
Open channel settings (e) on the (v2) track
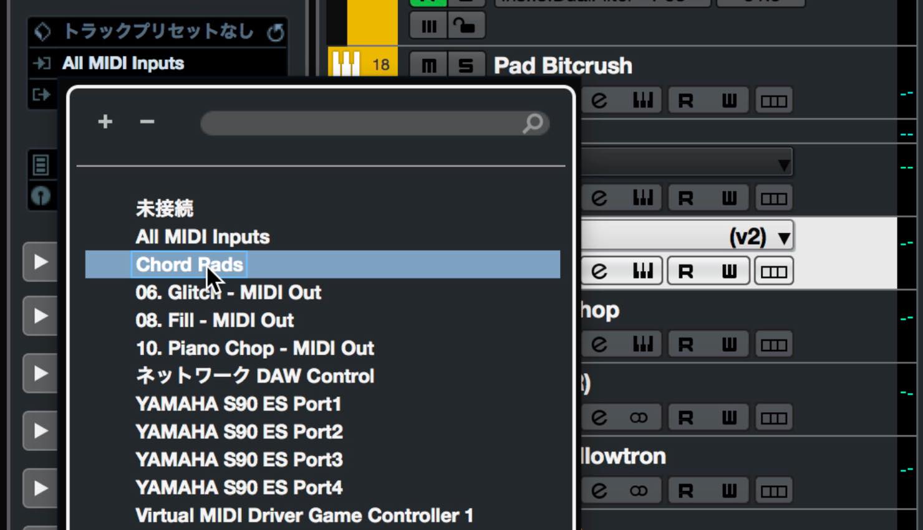(599, 272)
